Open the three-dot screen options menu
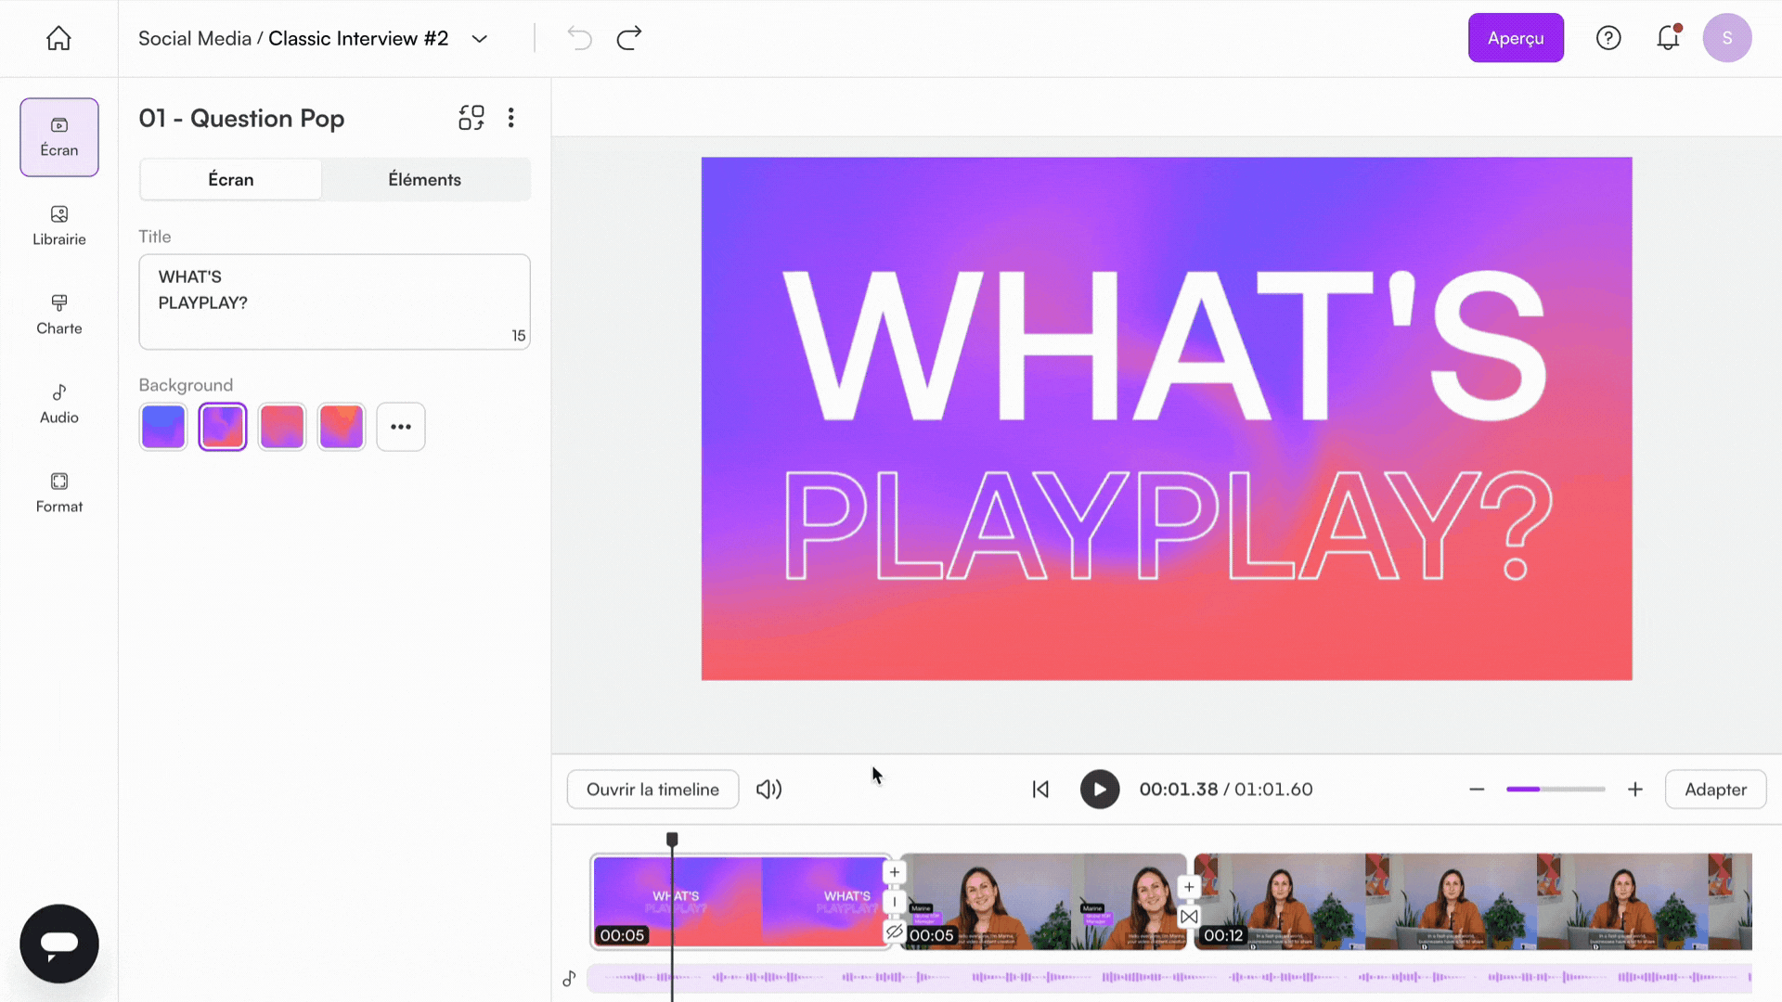Screen dimensions: 1782x1002 click(510, 118)
